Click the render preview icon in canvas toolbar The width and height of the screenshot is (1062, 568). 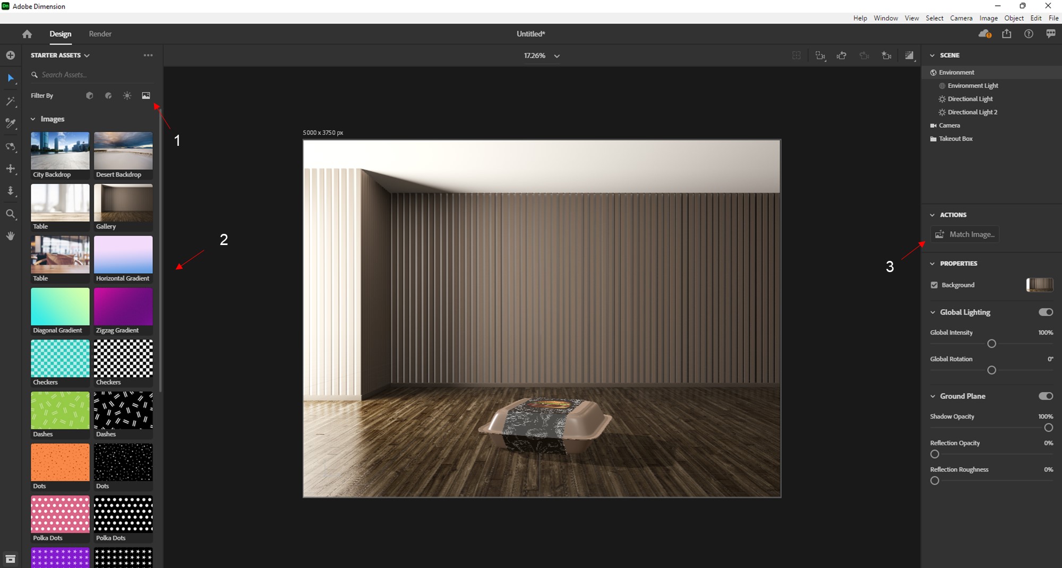[x=910, y=56]
